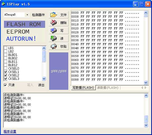Uncheck the CKSEL1 fuse checkbox
This screenshot has width=152, height=135.
[6, 72]
